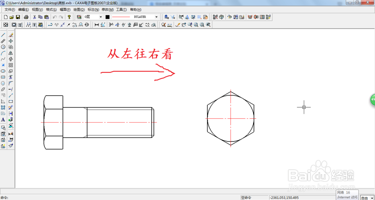Open the 文件(F) menu
The image size is (375, 200).
point(10,10)
